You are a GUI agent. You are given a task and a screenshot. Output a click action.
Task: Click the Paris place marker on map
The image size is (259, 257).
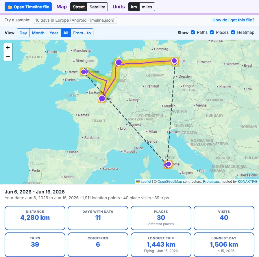102,99
